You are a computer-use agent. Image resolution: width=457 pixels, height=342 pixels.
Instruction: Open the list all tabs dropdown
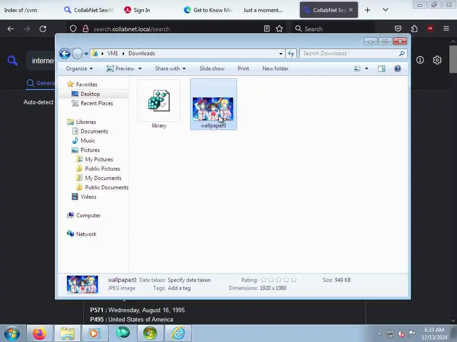coord(385,10)
